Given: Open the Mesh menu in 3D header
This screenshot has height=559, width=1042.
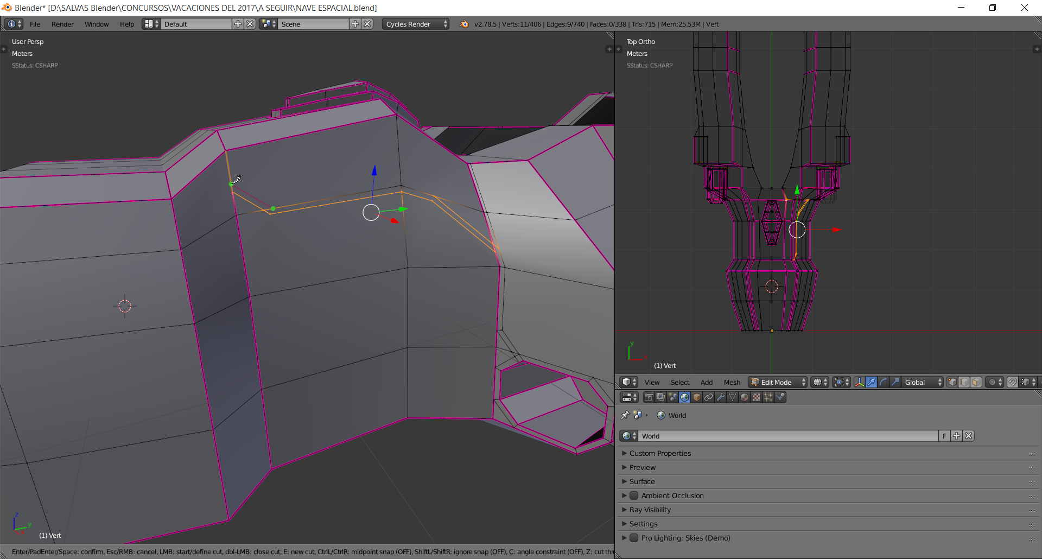Looking at the screenshot, I should (x=732, y=382).
